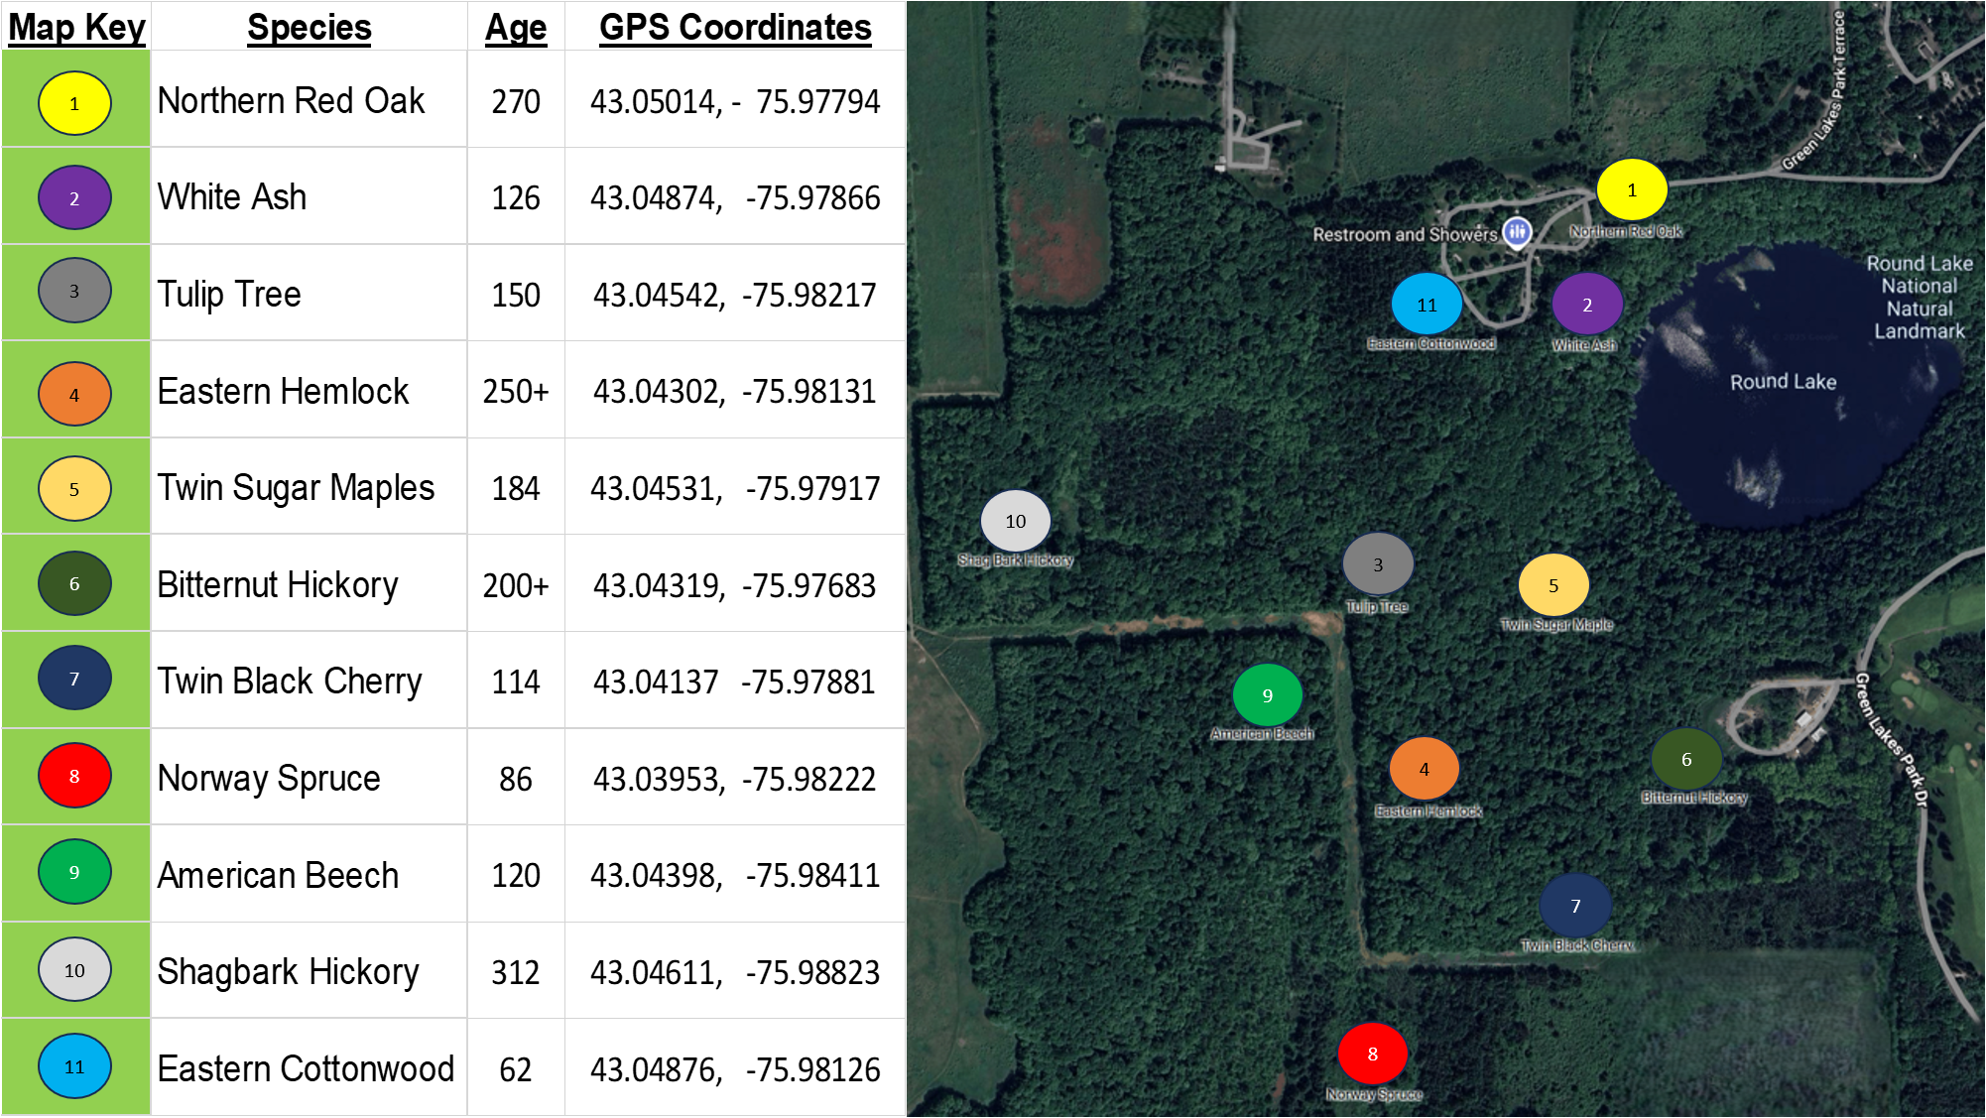Click blue Eastern Cottonwood marker 11 on map

coord(1427,305)
